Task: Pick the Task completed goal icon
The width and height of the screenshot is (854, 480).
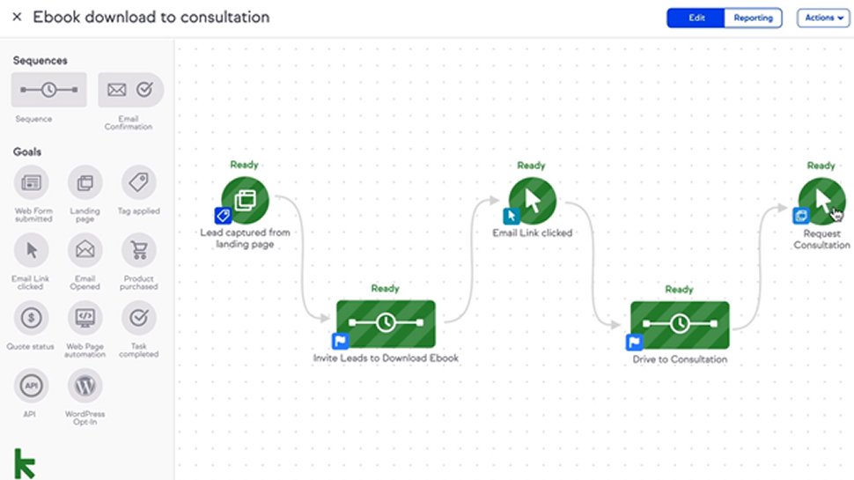Action: pyautogui.click(x=139, y=318)
